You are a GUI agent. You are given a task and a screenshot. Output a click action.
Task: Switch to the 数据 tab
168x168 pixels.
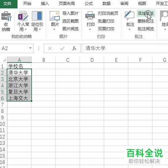(107, 4)
